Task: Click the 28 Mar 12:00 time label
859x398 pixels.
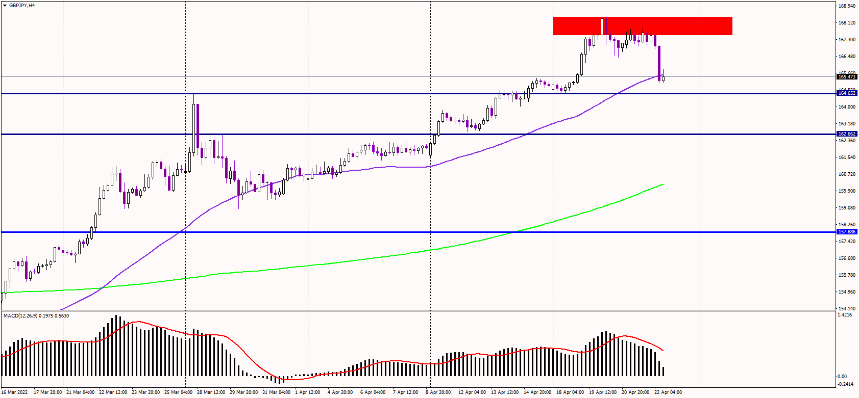Action: tap(211, 392)
